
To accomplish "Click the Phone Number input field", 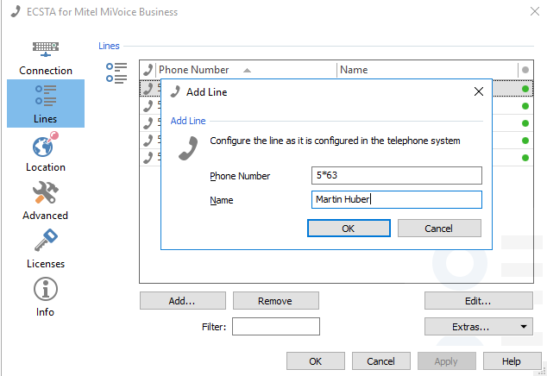I will point(396,176).
